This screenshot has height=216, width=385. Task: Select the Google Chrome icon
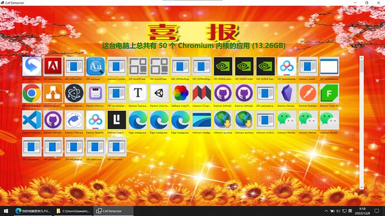(32, 93)
